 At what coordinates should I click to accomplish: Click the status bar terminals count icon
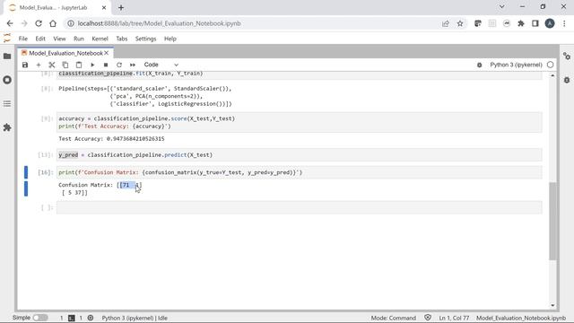(x=72, y=318)
